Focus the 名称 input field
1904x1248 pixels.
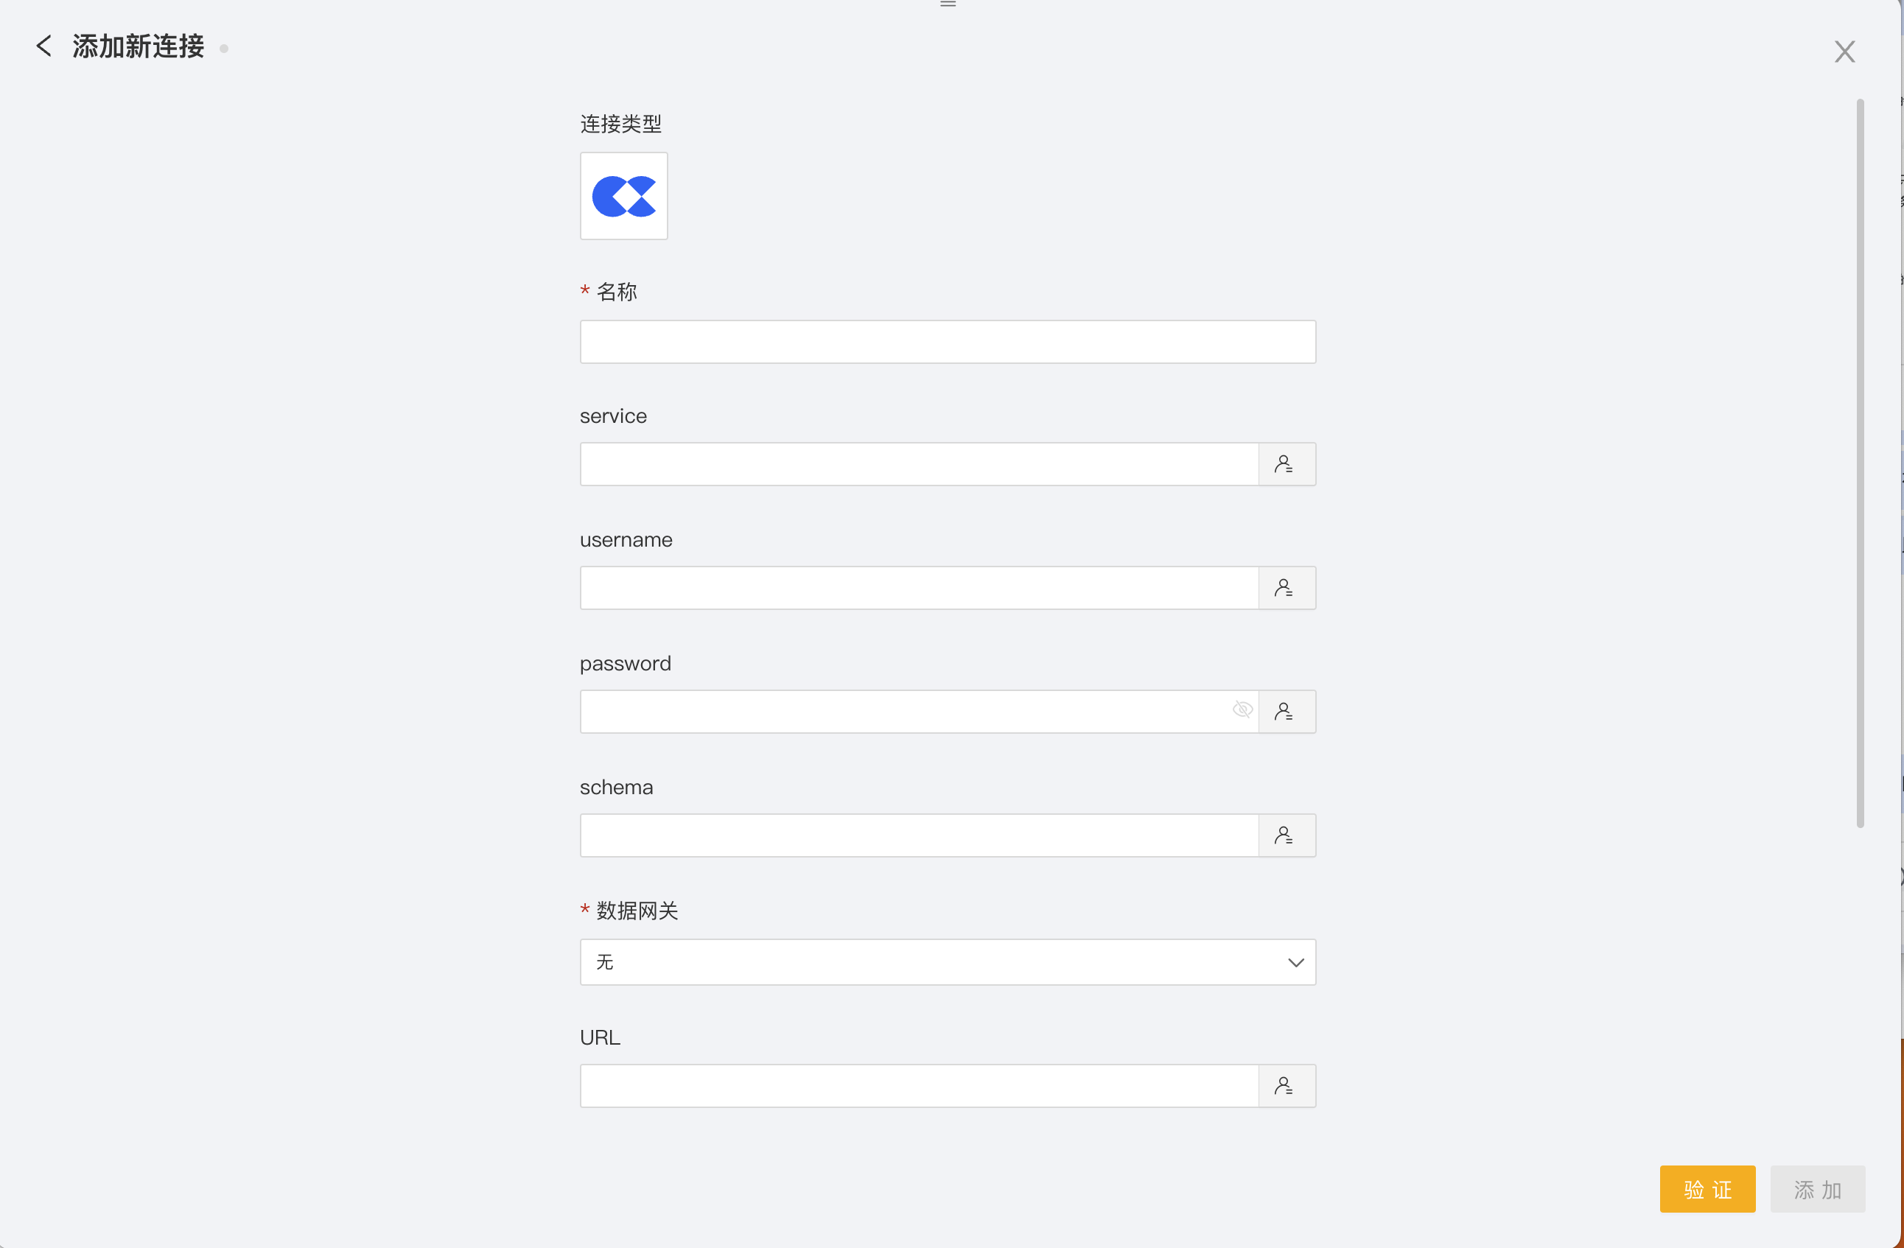947,342
